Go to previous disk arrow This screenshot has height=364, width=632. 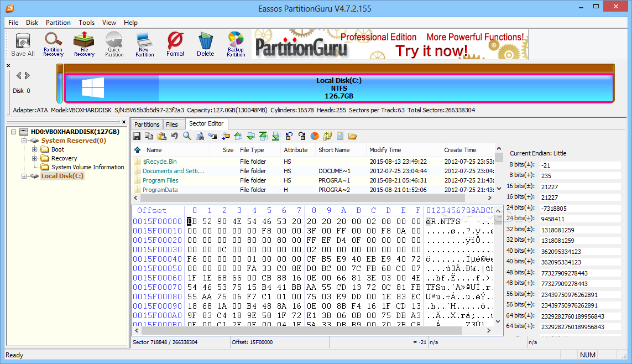(19, 75)
